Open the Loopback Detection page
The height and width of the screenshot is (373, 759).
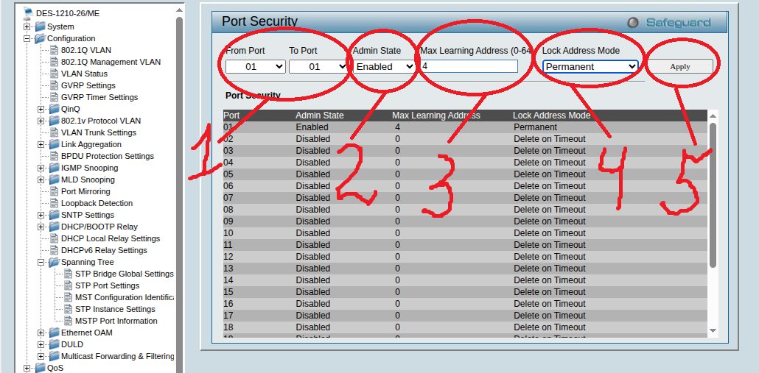pyautogui.click(x=97, y=203)
